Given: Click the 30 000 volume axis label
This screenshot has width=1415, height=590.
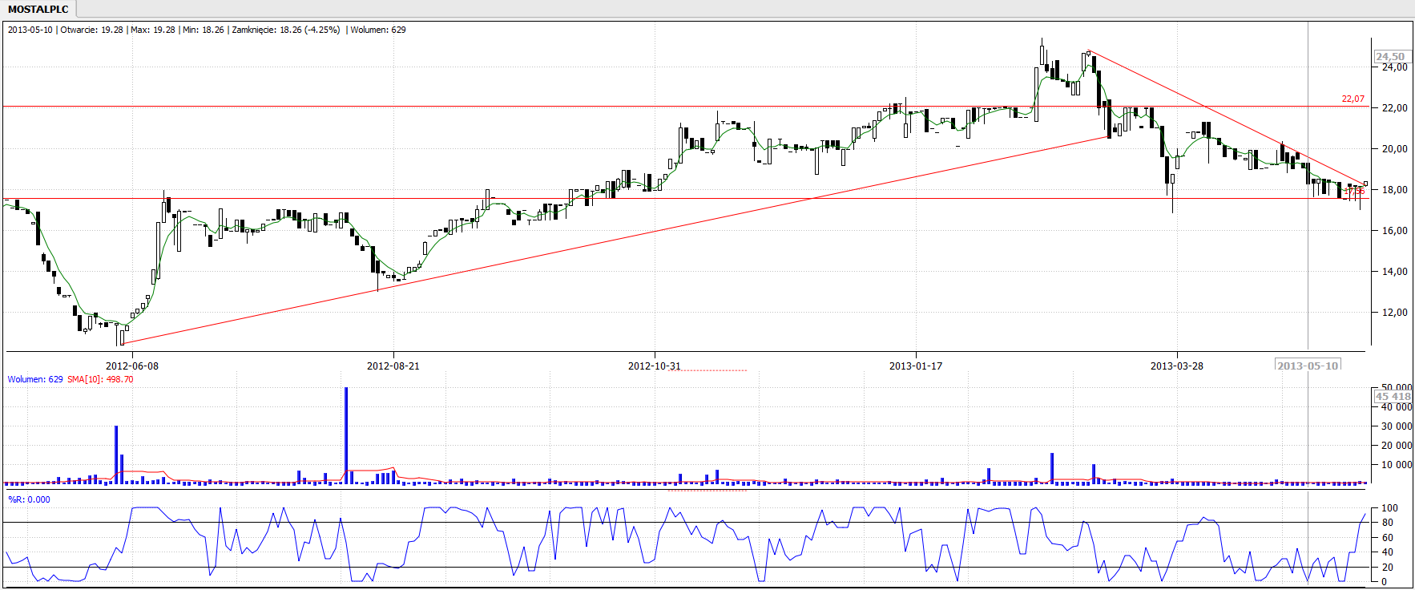Looking at the screenshot, I should (x=1397, y=426).
